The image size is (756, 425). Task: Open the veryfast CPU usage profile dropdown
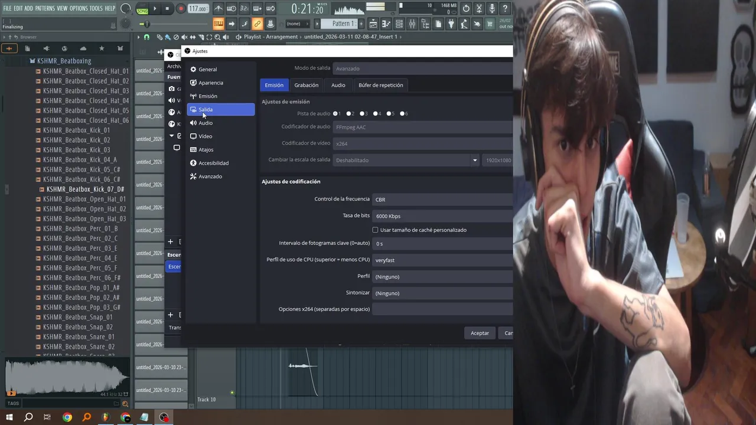tap(442, 260)
